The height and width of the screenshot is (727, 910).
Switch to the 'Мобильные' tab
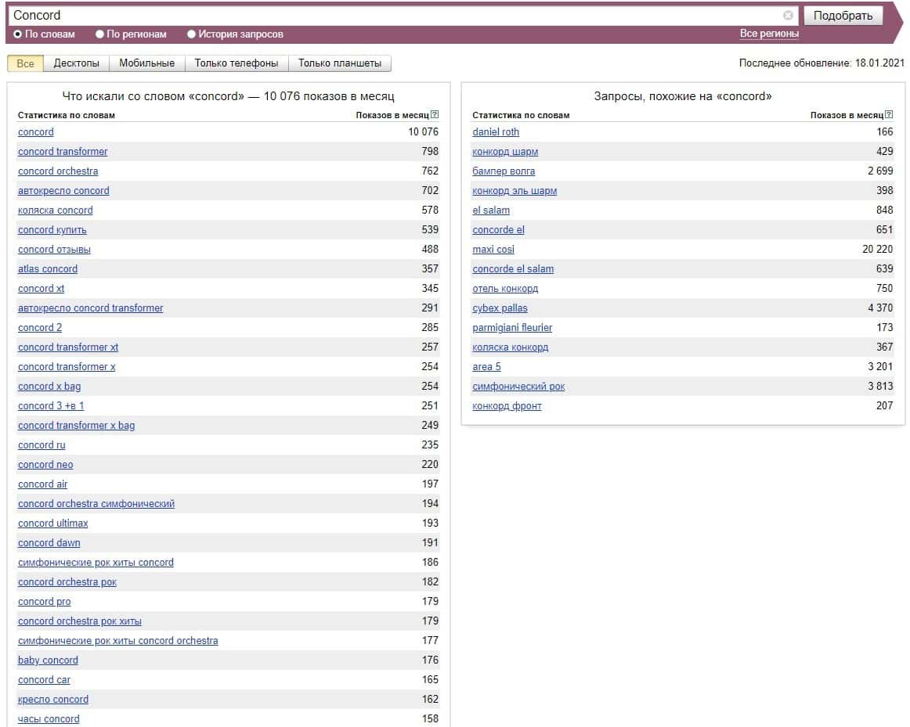point(146,63)
